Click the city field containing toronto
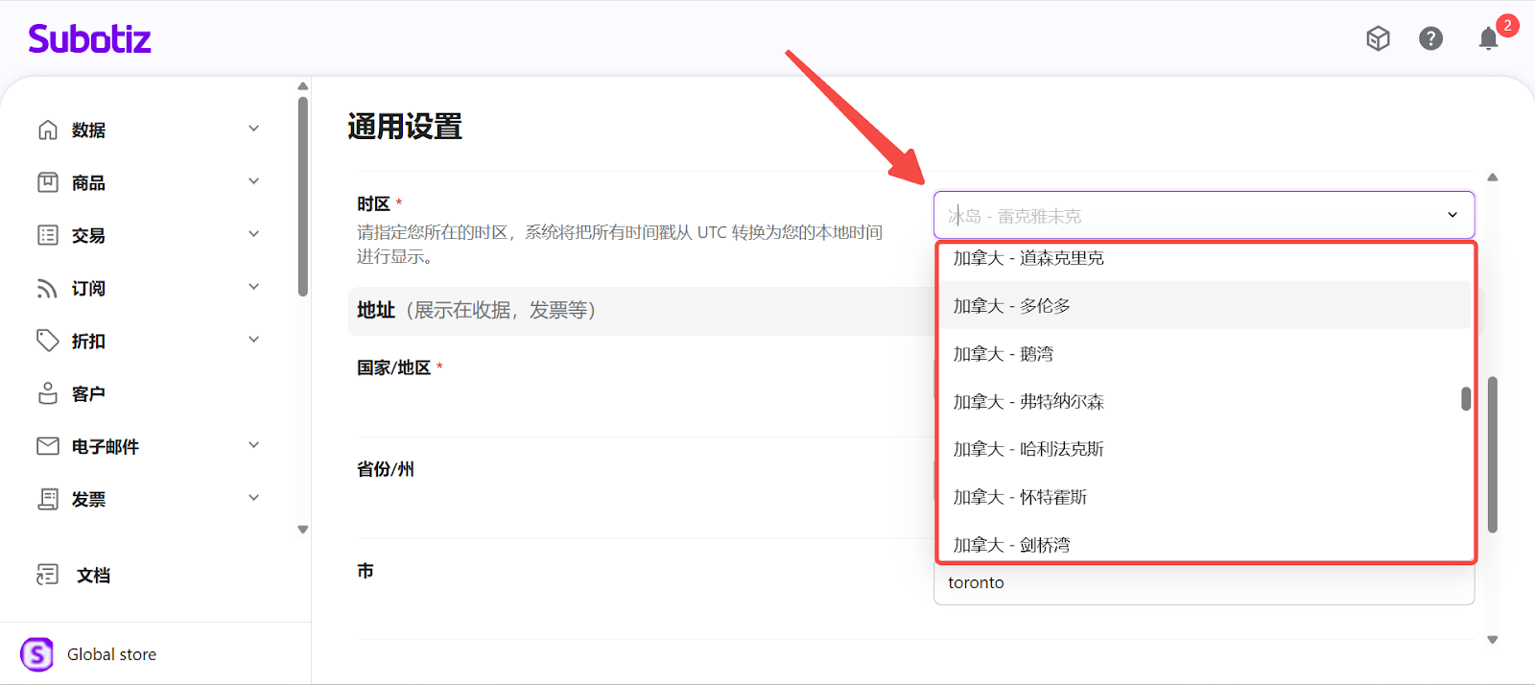1535x685 pixels. [1203, 583]
